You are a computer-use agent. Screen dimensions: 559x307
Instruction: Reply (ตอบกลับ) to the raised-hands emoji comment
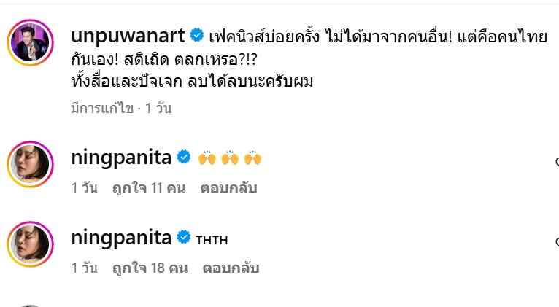point(228,187)
